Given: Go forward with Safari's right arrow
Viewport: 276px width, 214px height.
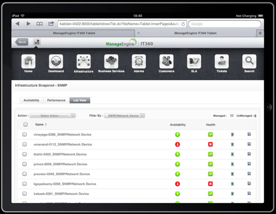Looking at the screenshot, I should (28, 24).
